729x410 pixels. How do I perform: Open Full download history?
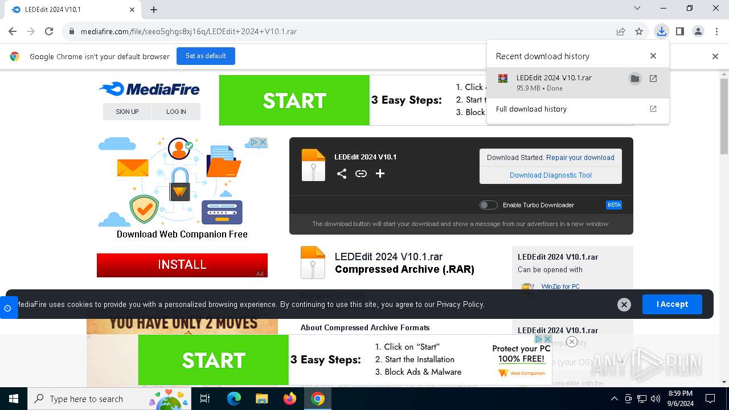click(577, 109)
